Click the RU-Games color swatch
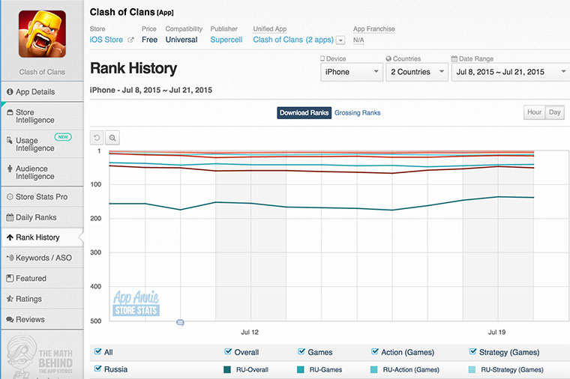570x379 pixels. point(301,370)
